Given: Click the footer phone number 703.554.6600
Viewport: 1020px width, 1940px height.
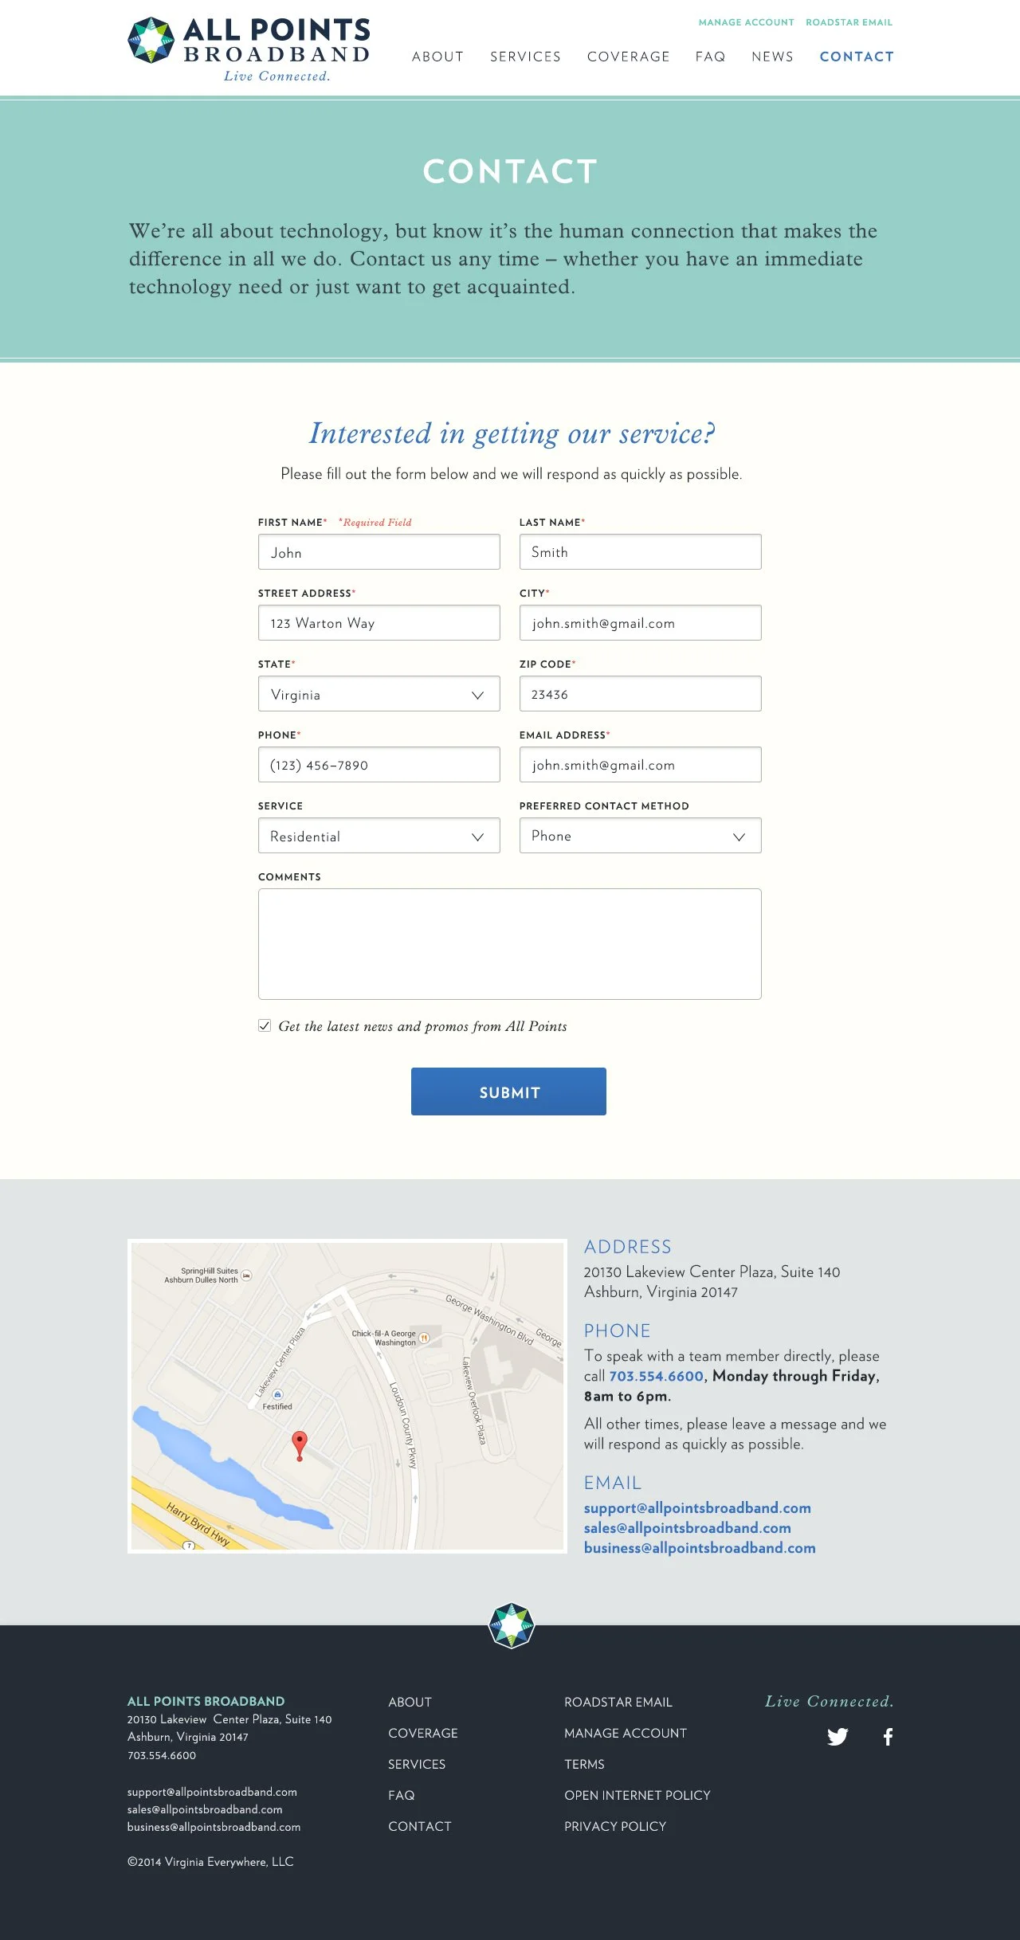Looking at the screenshot, I should tap(162, 1755).
